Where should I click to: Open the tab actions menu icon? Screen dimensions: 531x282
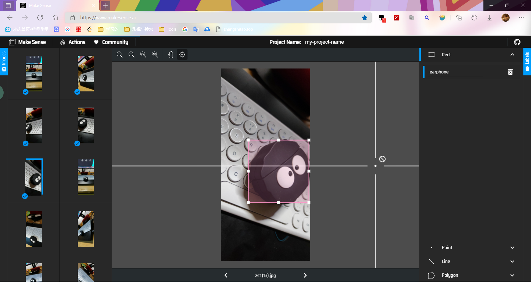pyautogui.click(x=8, y=5)
